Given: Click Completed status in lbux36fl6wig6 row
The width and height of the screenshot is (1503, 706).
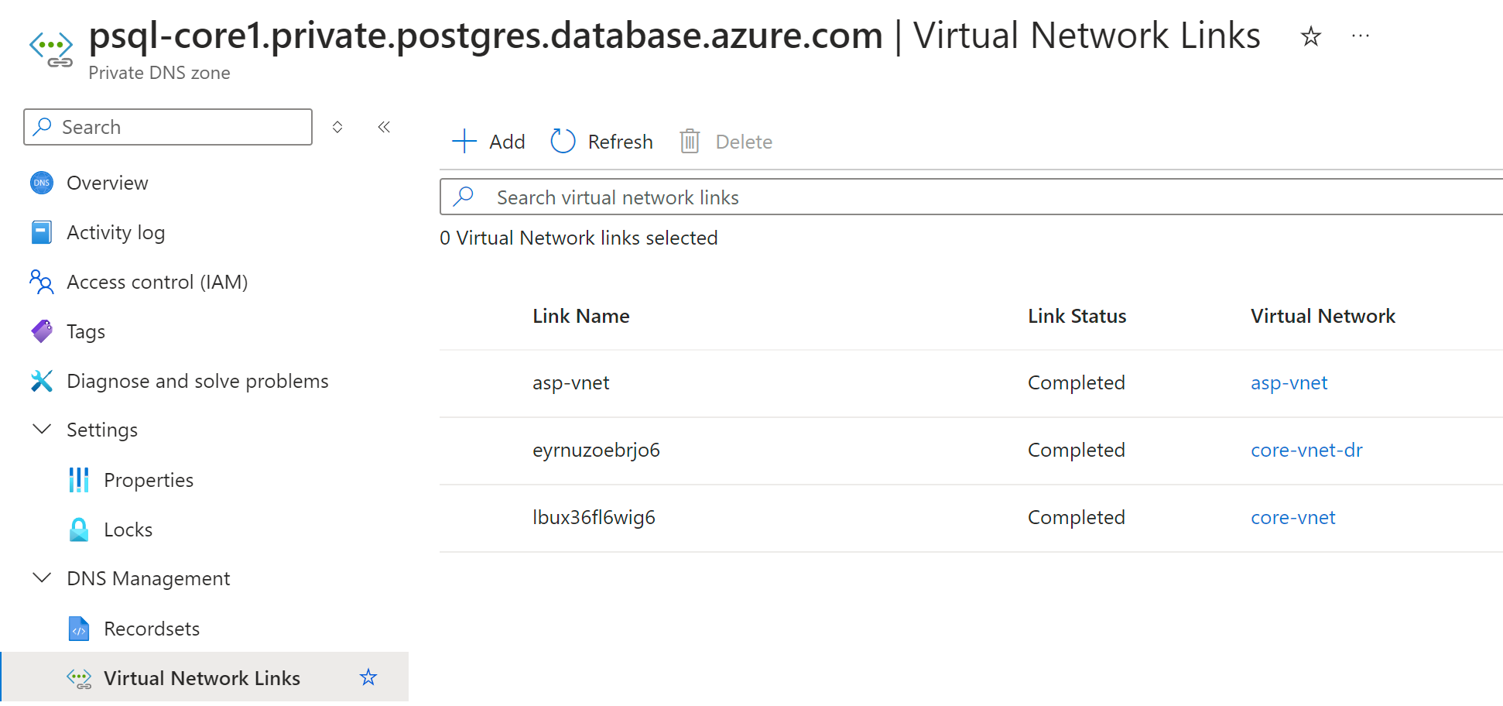Looking at the screenshot, I should (x=1076, y=518).
